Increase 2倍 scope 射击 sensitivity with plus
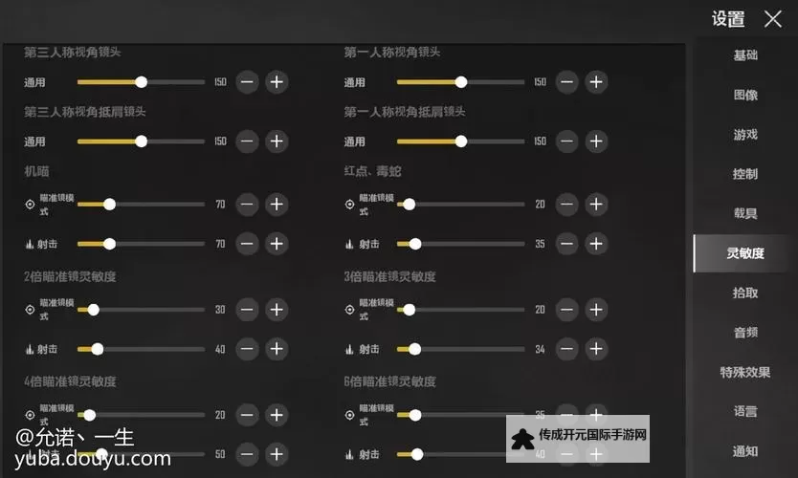The image size is (798, 478). click(277, 349)
